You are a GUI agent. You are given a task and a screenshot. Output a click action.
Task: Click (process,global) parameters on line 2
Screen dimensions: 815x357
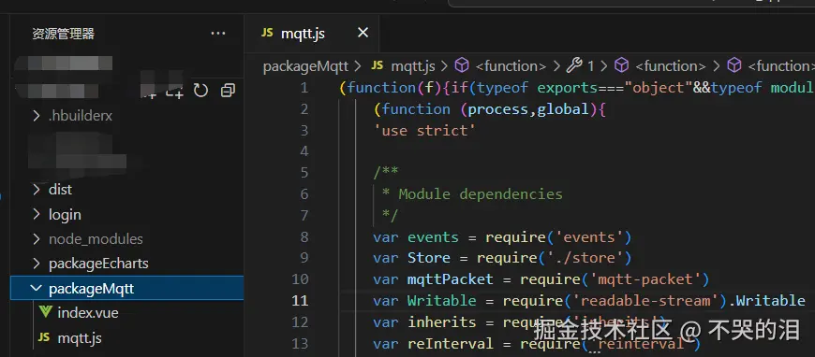(528, 109)
